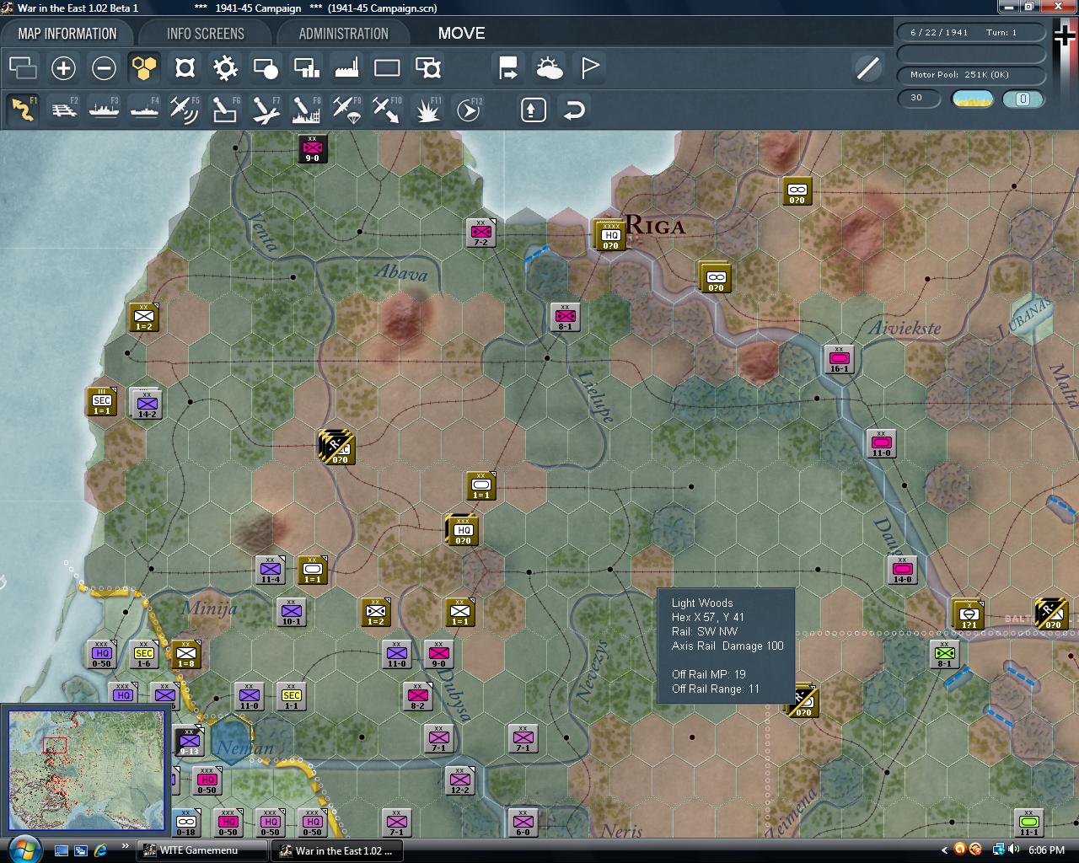Toggle the factory display icon
Viewport: 1079px width, 863px height.
click(x=346, y=68)
